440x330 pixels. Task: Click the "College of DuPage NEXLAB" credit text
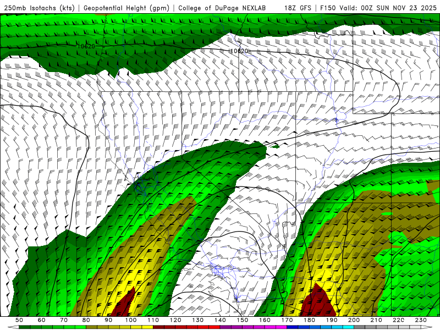pos(222,8)
